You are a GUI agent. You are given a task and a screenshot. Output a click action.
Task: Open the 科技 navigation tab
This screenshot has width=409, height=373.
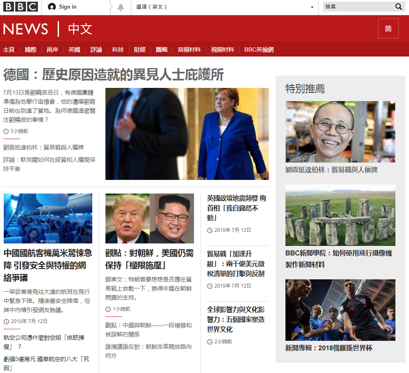coord(118,50)
